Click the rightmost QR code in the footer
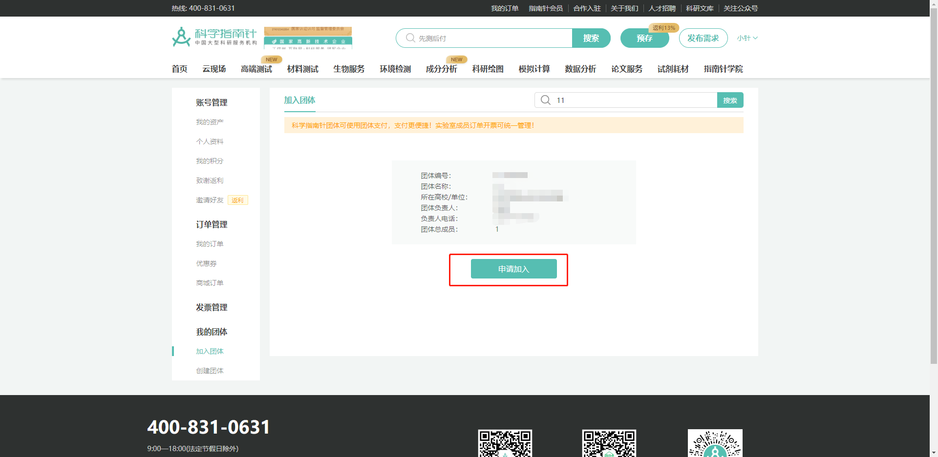938x457 pixels. pyautogui.click(x=715, y=444)
